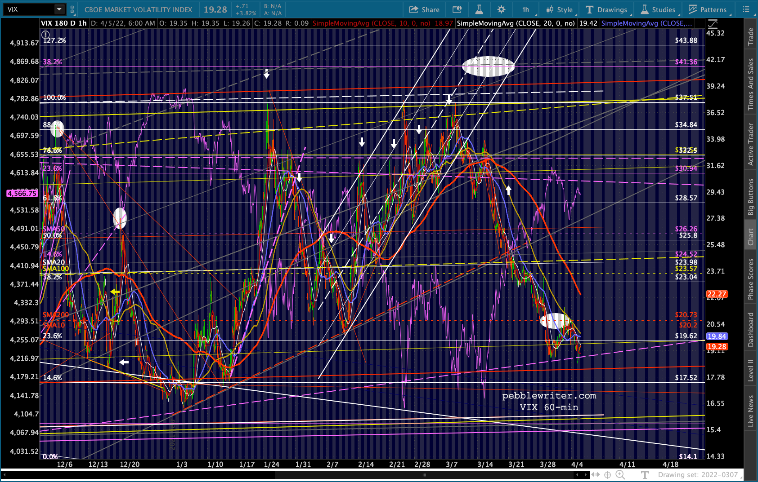Image resolution: width=758 pixels, height=482 pixels.
Task: Click the horizontal time-axis scrollbar
Action: coord(423,474)
